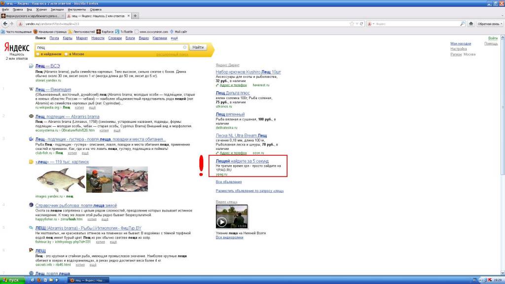Screen dimensions: 505x284
Task: Click the magnifier in the browser search box
Action: click(462, 24)
